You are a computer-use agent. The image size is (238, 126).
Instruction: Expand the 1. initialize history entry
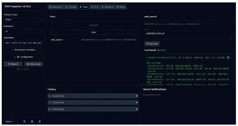[93, 109]
